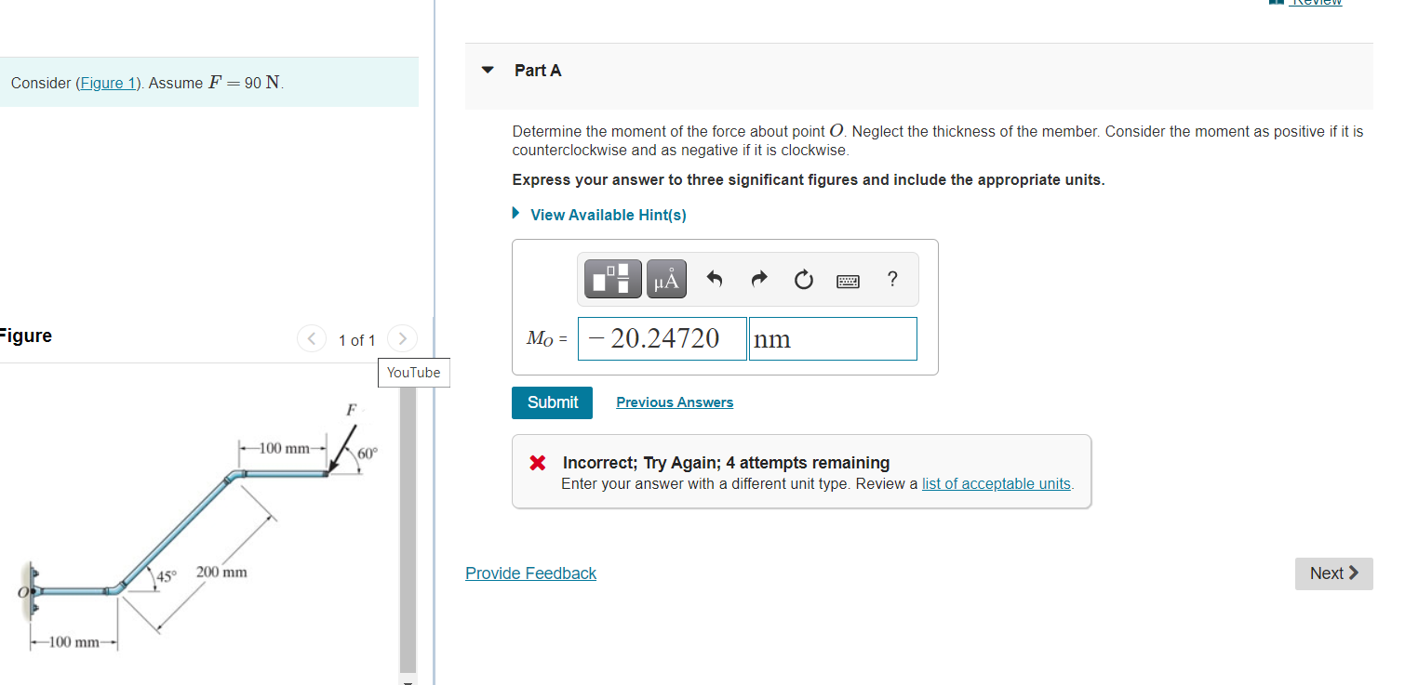
Task: Collapse the Part A section
Action: 488,70
